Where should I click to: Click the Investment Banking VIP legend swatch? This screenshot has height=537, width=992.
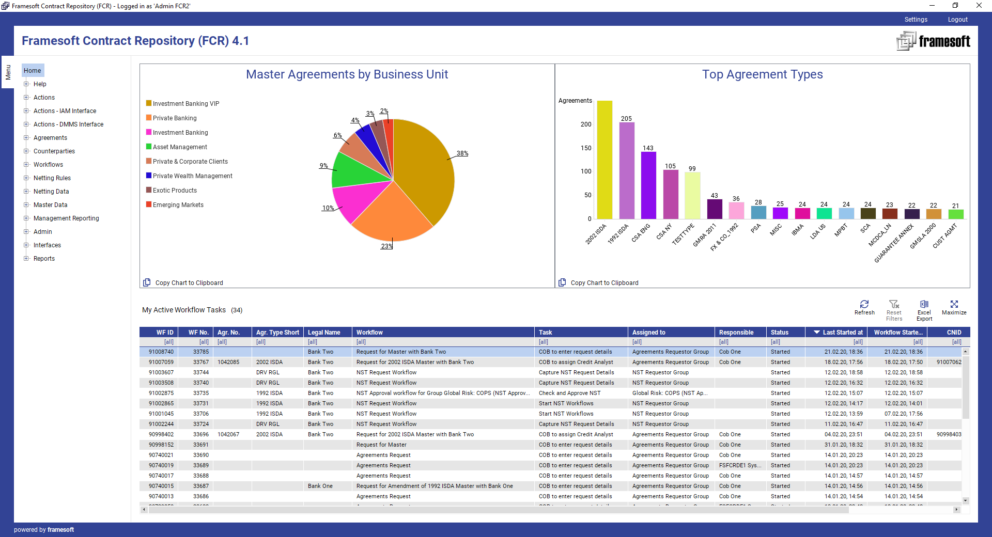coord(149,103)
